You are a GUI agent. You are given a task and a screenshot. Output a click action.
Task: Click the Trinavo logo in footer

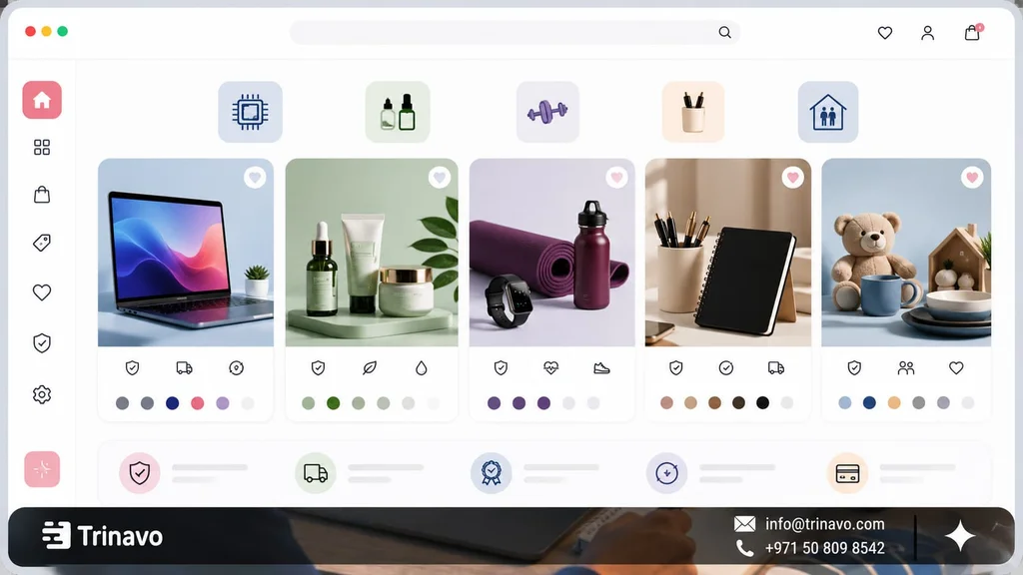[x=103, y=536]
